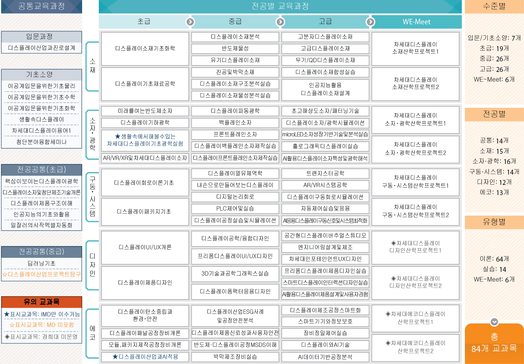Open the 트랜지스터공학 course box
524x364 pixels.
(x=325, y=173)
